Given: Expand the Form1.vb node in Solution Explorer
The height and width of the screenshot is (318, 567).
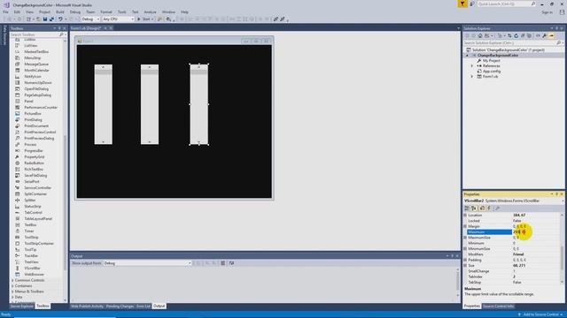Looking at the screenshot, I should [x=472, y=77].
